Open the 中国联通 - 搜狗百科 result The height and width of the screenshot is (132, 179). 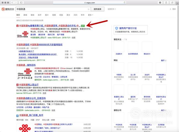pos(26,65)
